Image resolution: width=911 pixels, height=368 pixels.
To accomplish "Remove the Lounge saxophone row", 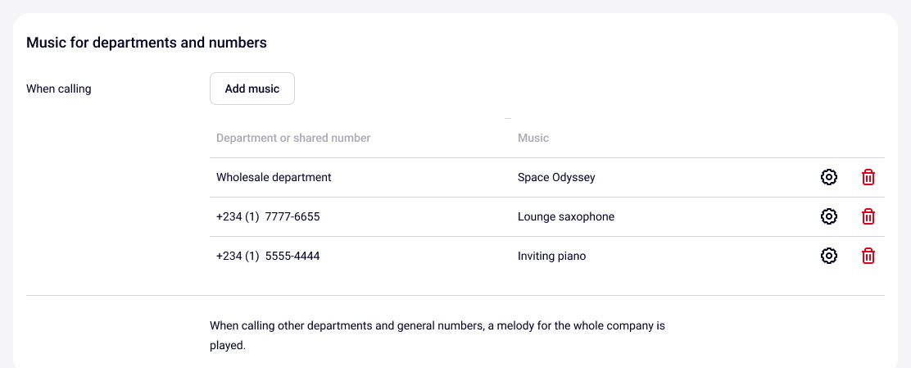I will pos(868,216).
